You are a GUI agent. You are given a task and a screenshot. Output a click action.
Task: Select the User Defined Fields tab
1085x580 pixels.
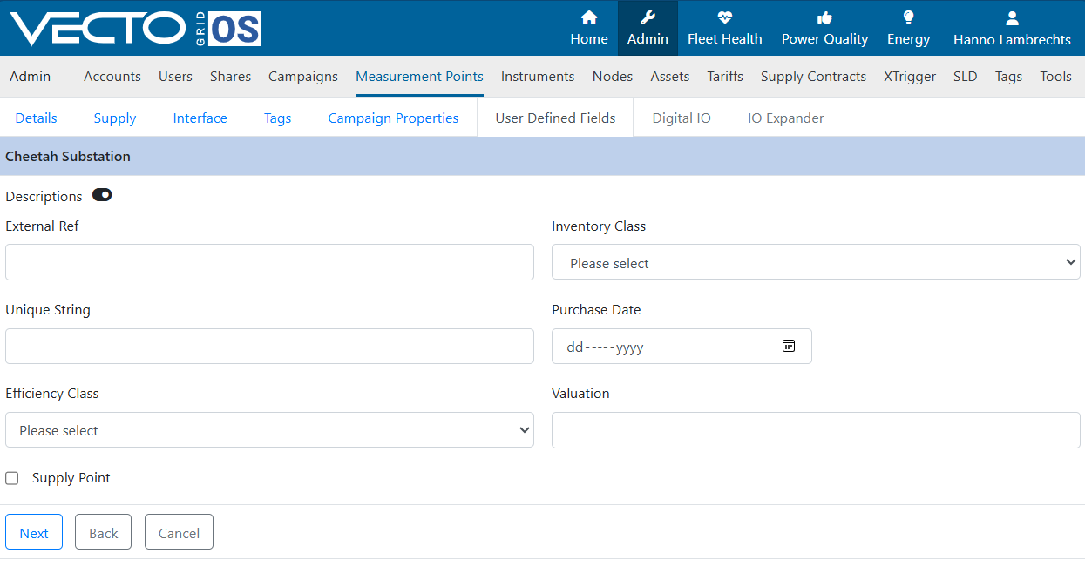555,118
